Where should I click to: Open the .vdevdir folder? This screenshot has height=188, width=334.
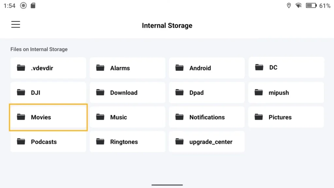tap(48, 68)
